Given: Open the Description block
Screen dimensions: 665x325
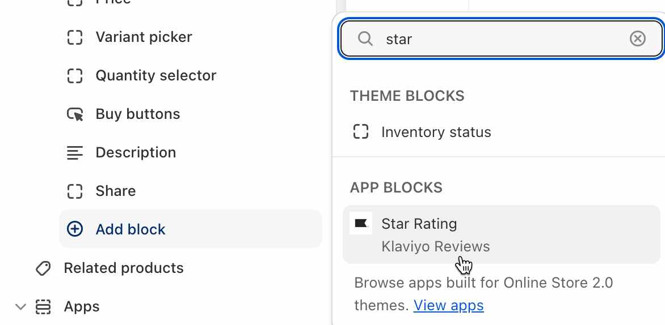Looking at the screenshot, I should [x=136, y=153].
